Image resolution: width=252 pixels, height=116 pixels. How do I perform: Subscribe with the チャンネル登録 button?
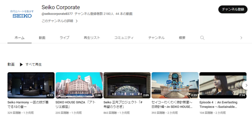tap(233, 9)
